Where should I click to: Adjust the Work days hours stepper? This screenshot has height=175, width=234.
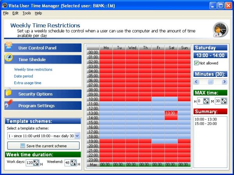[36, 163]
